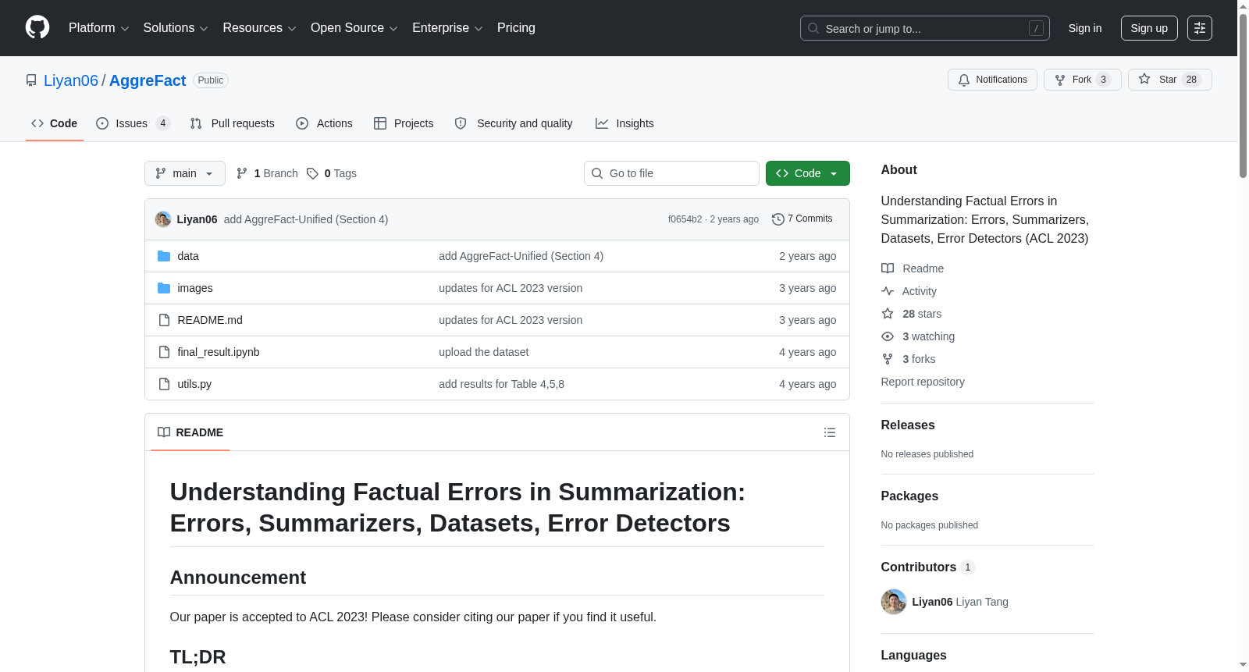Viewport: 1249px width, 672px height.
Task: Click the tag icon beside 0 Tags
Action: click(x=312, y=173)
